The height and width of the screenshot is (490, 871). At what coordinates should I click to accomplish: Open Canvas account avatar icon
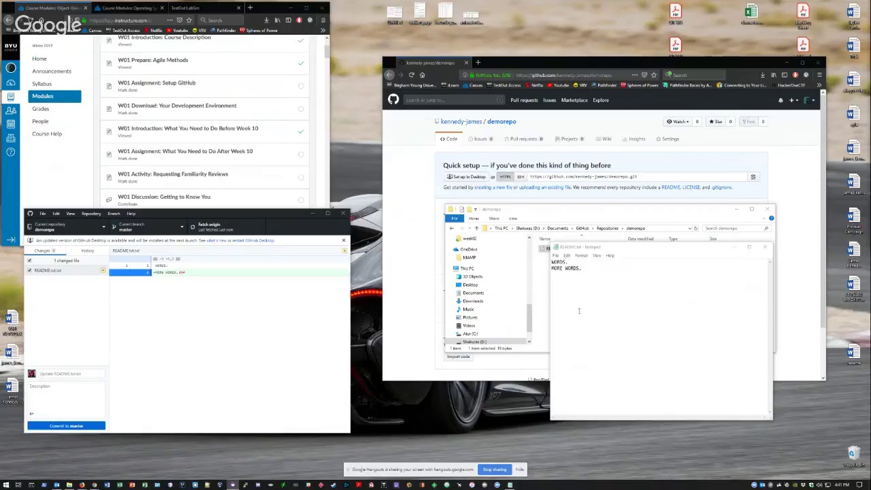click(11, 67)
